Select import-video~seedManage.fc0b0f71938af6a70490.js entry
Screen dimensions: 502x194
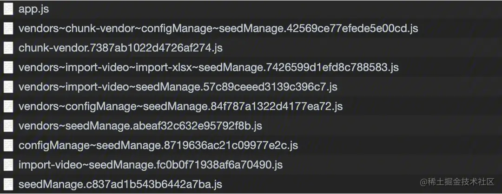[150, 165]
